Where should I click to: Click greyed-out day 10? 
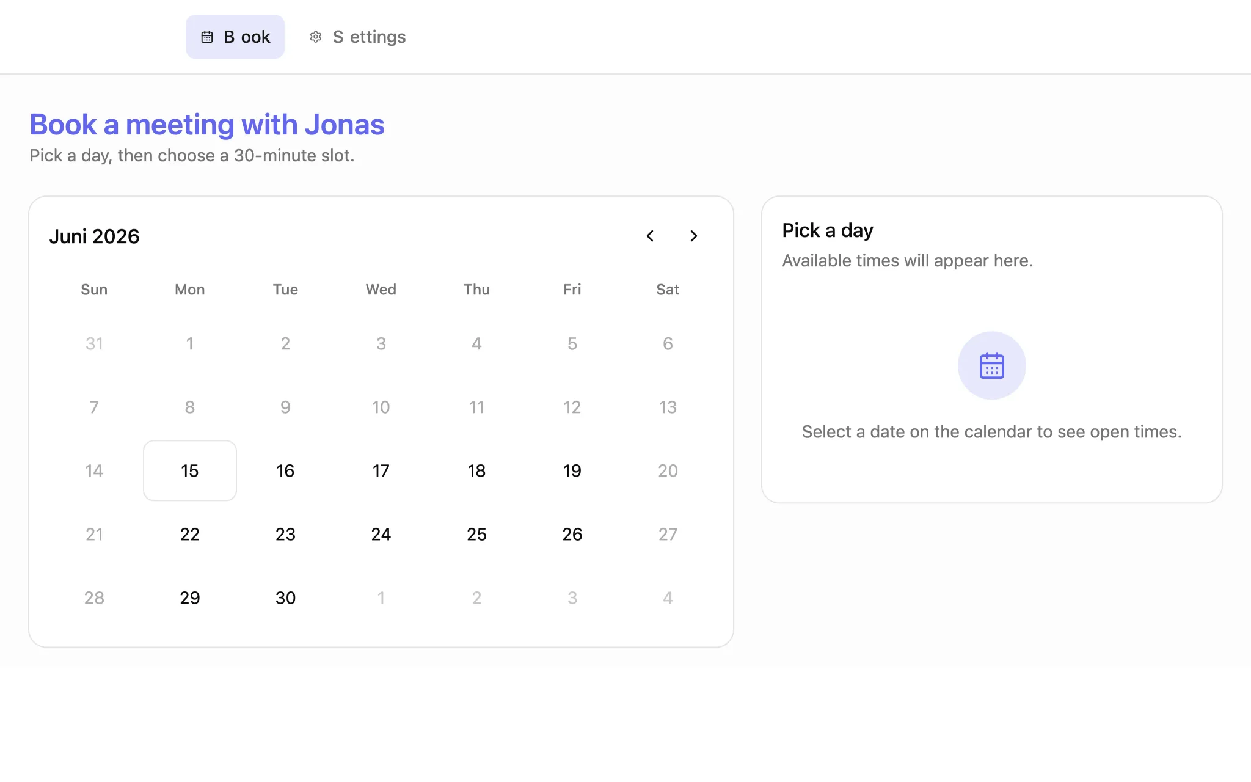point(381,407)
